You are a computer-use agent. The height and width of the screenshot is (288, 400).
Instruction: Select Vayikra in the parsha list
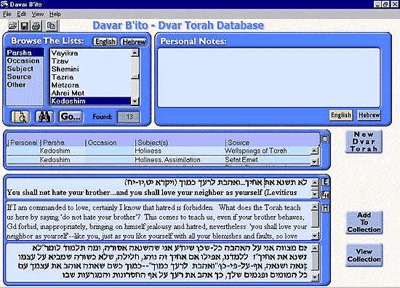pos(91,53)
